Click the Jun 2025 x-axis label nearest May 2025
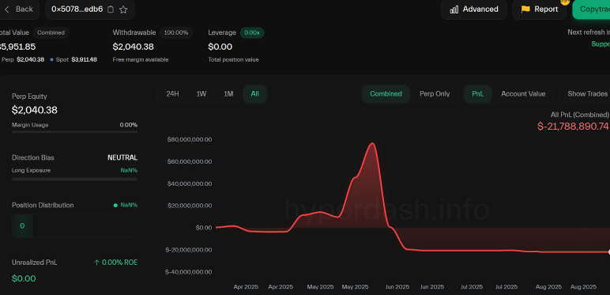The image size is (610, 295). (397, 287)
